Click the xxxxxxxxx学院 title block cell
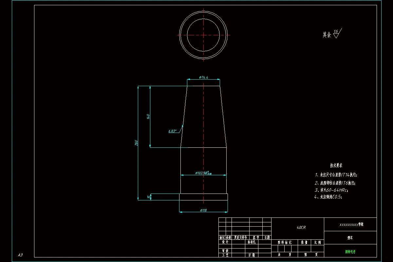 tap(350, 225)
